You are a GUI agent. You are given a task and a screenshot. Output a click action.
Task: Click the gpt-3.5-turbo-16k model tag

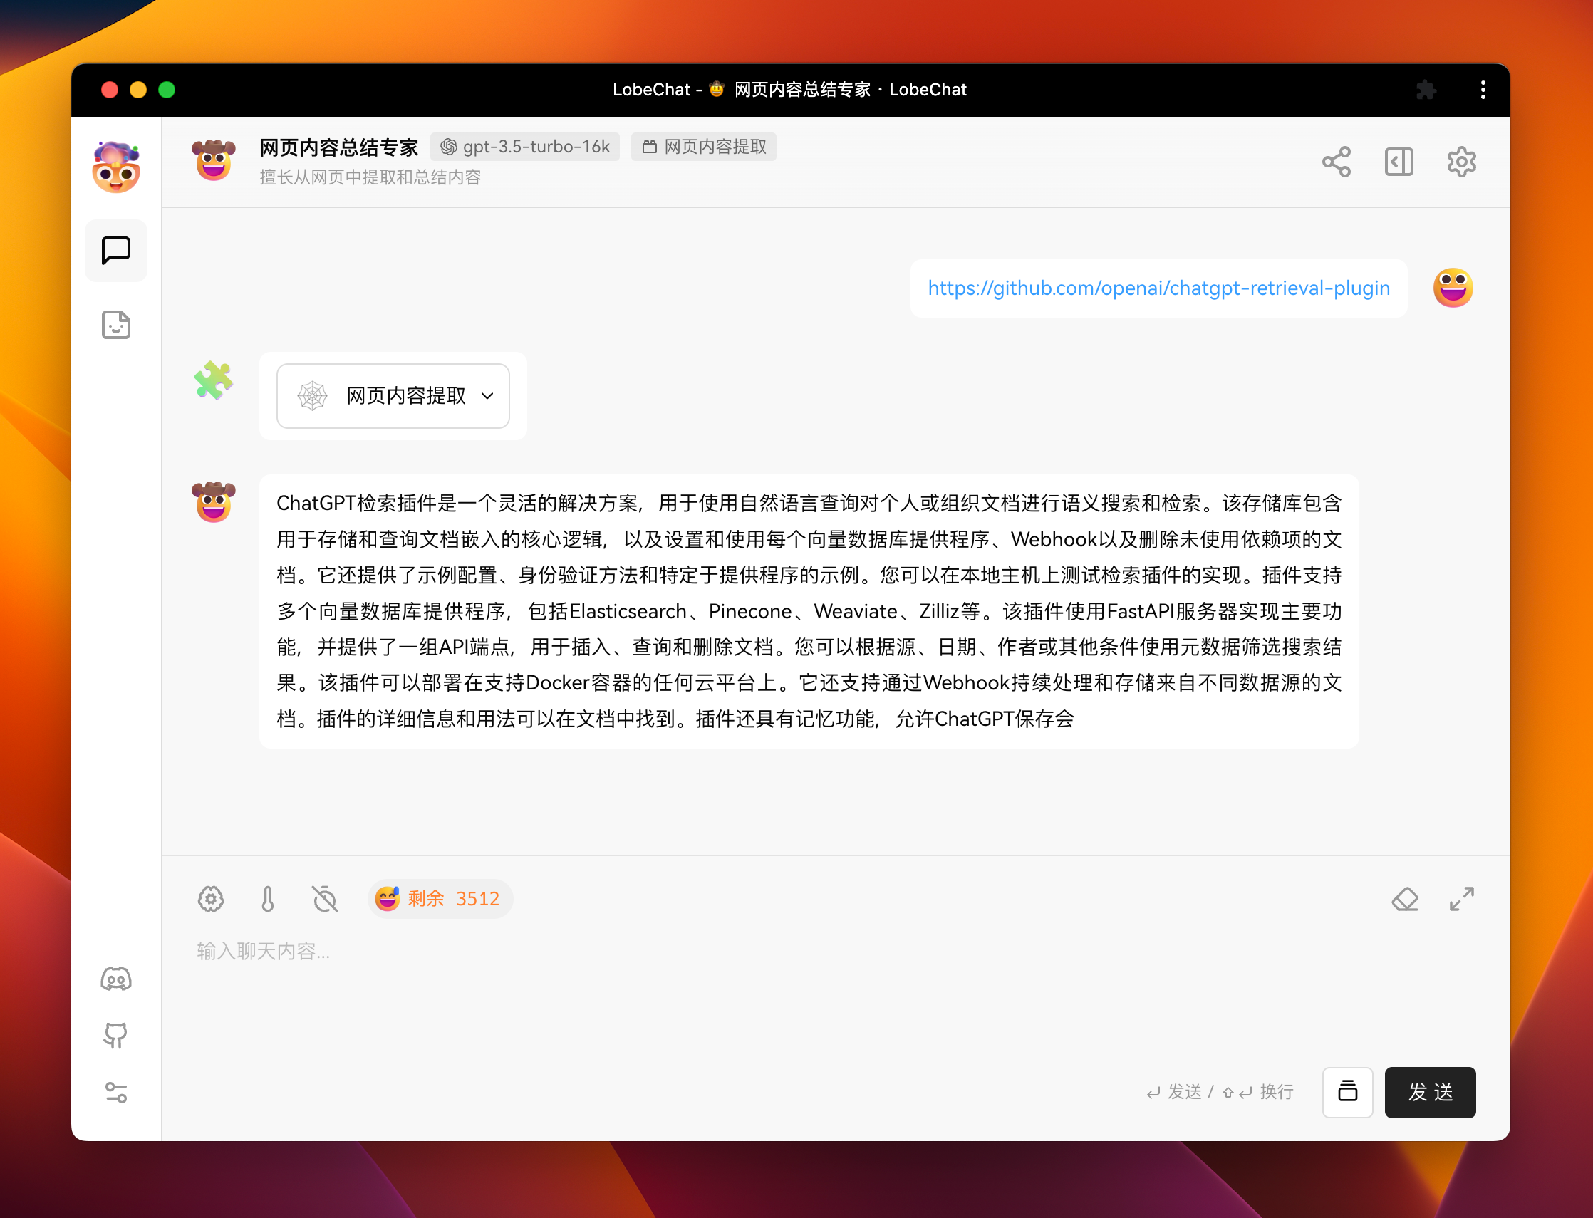[x=525, y=147]
